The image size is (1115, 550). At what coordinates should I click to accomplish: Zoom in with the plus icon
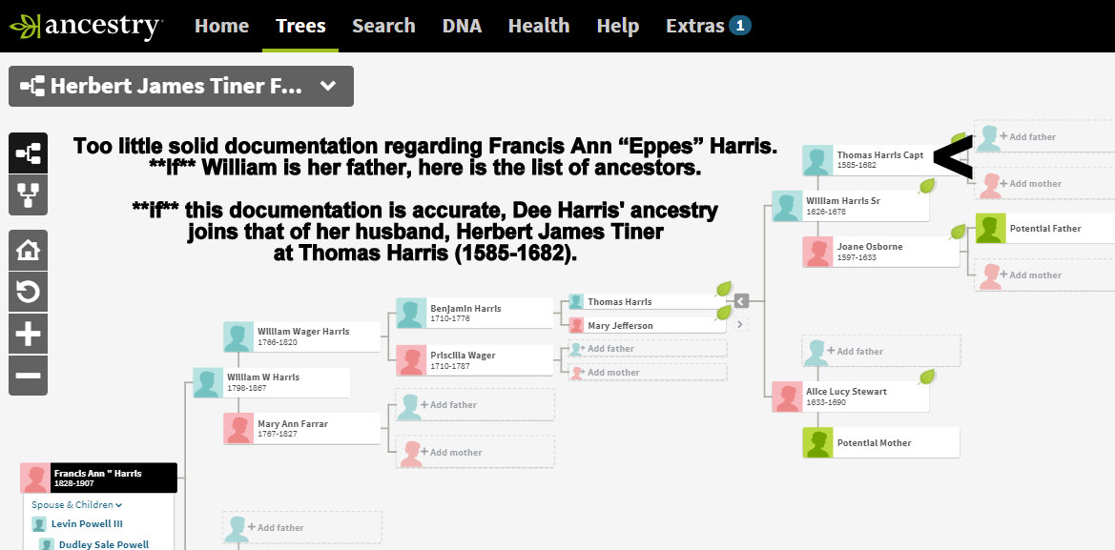29,334
